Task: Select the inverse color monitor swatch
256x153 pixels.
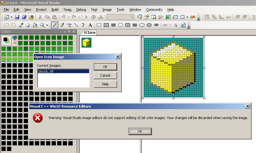Action: (x=15, y=43)
